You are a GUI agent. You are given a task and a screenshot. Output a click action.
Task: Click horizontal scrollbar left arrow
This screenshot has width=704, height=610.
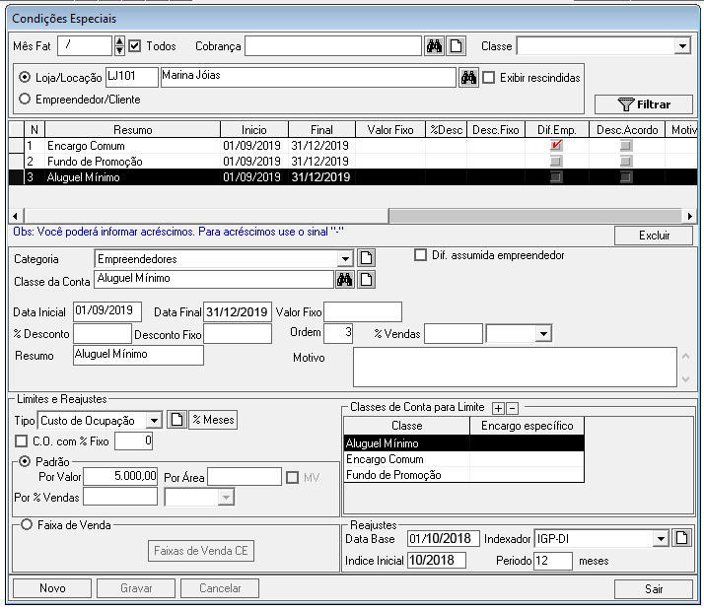16,216
